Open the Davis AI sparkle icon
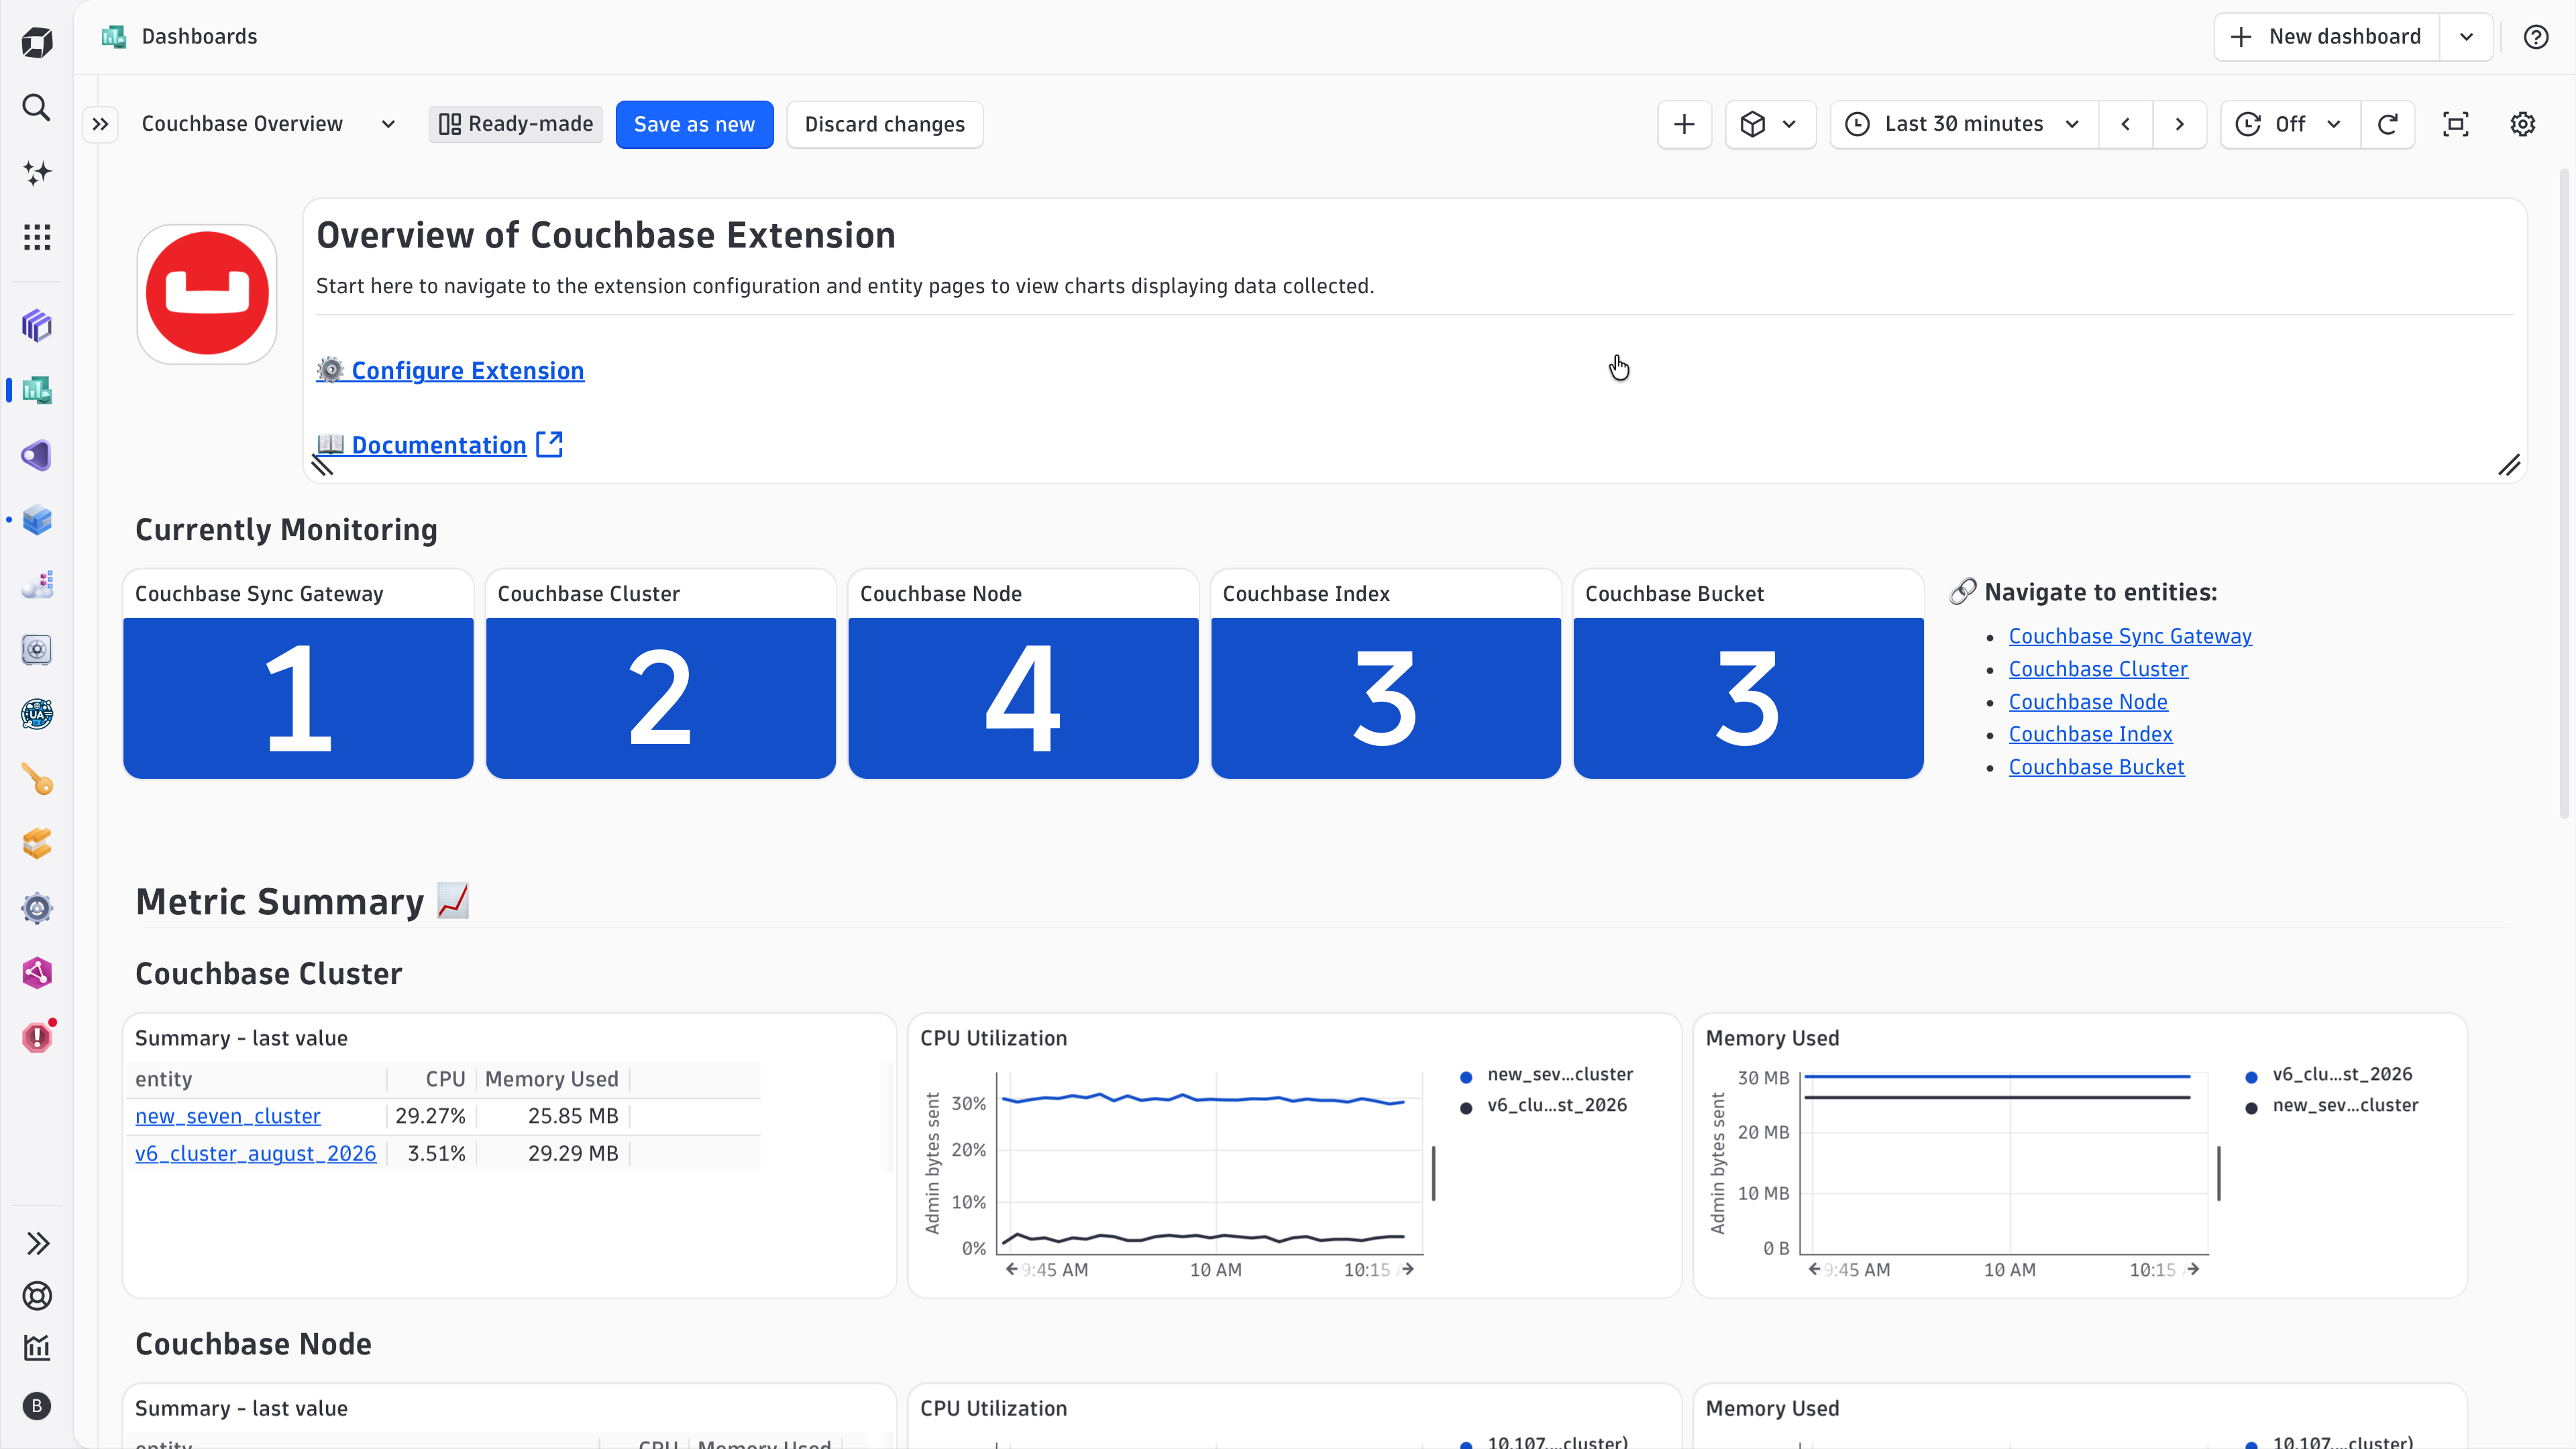2576x1449 pixels. 37,172
